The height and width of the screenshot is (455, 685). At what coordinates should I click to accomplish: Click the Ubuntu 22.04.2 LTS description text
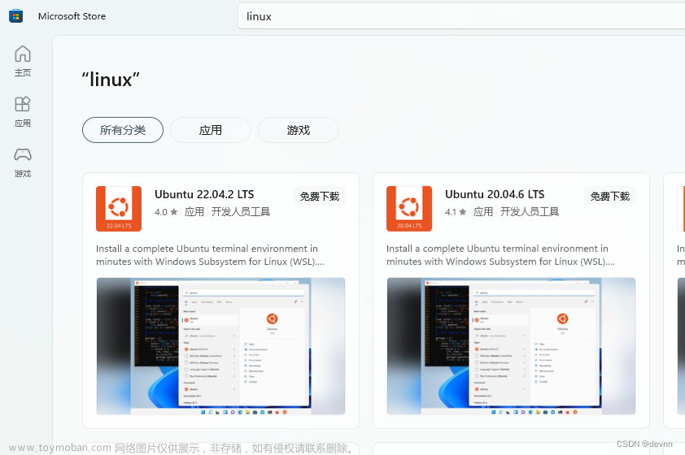coord(210,255)
